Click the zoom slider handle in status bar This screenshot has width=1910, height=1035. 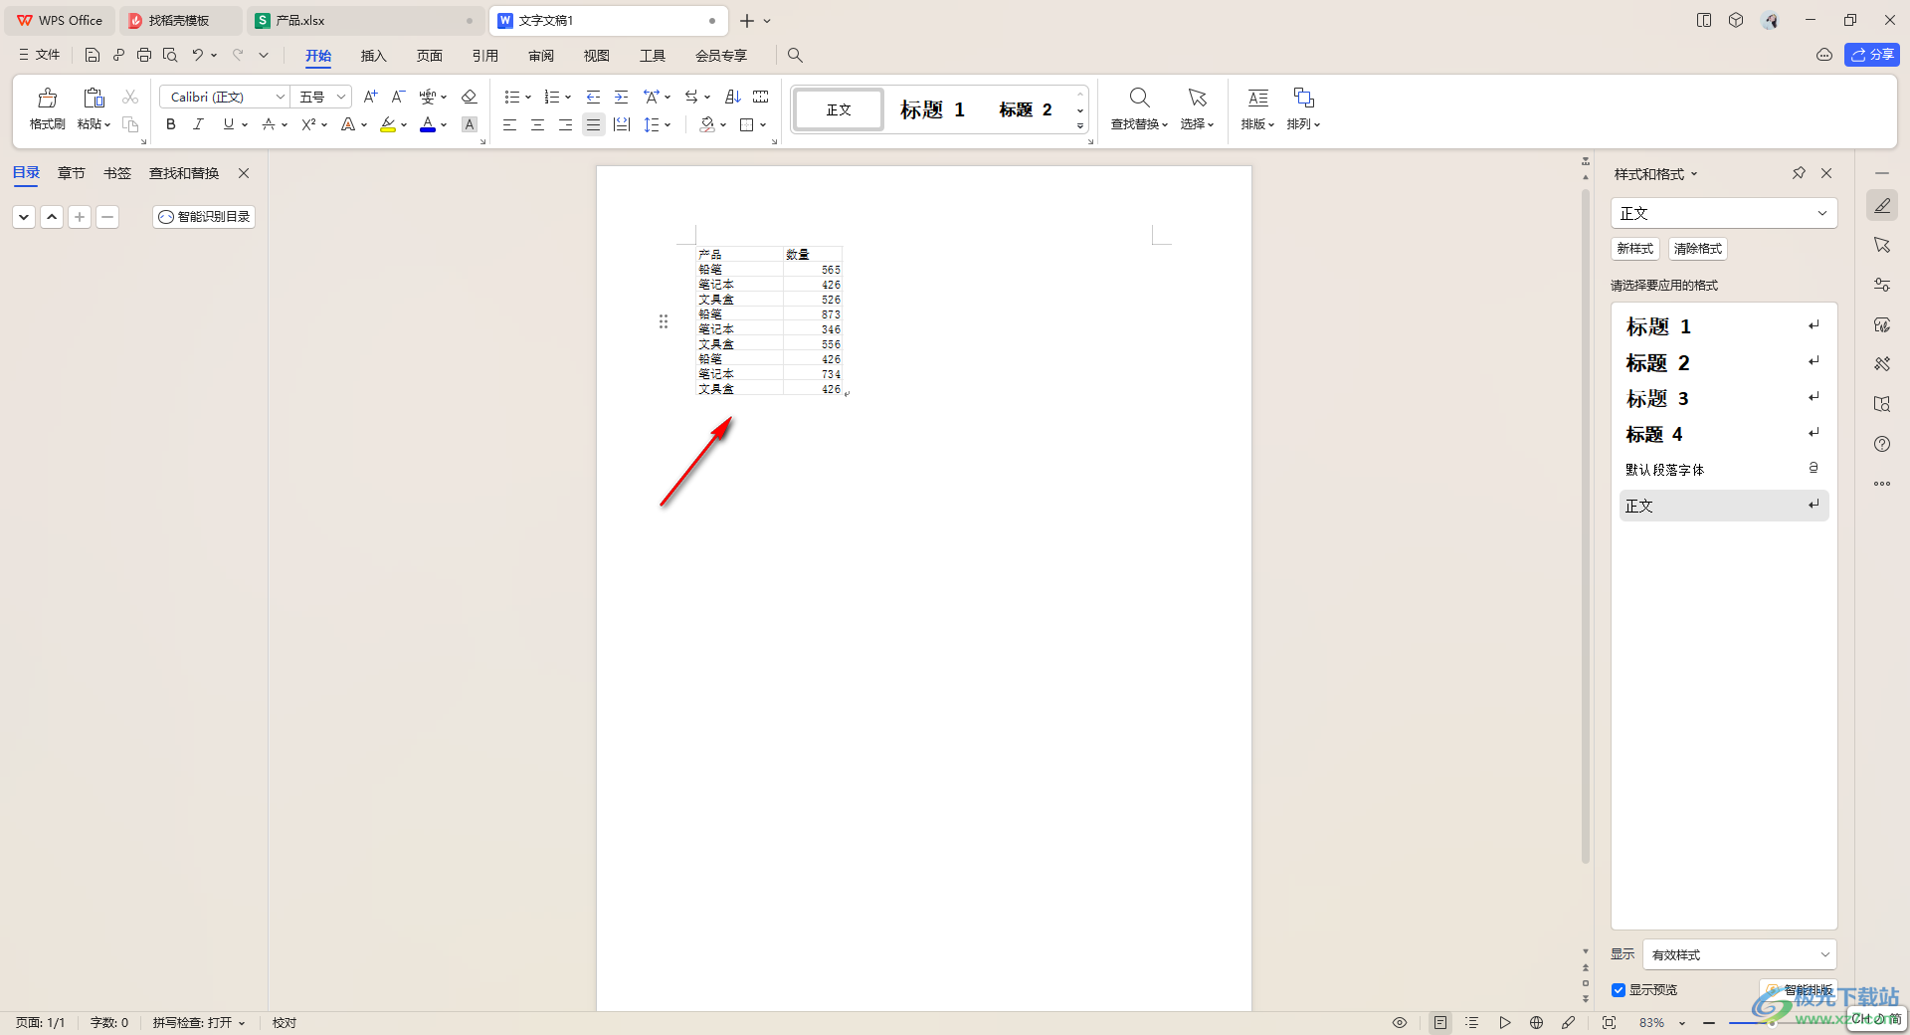pyautogui.click(x=1772, y=1023)
